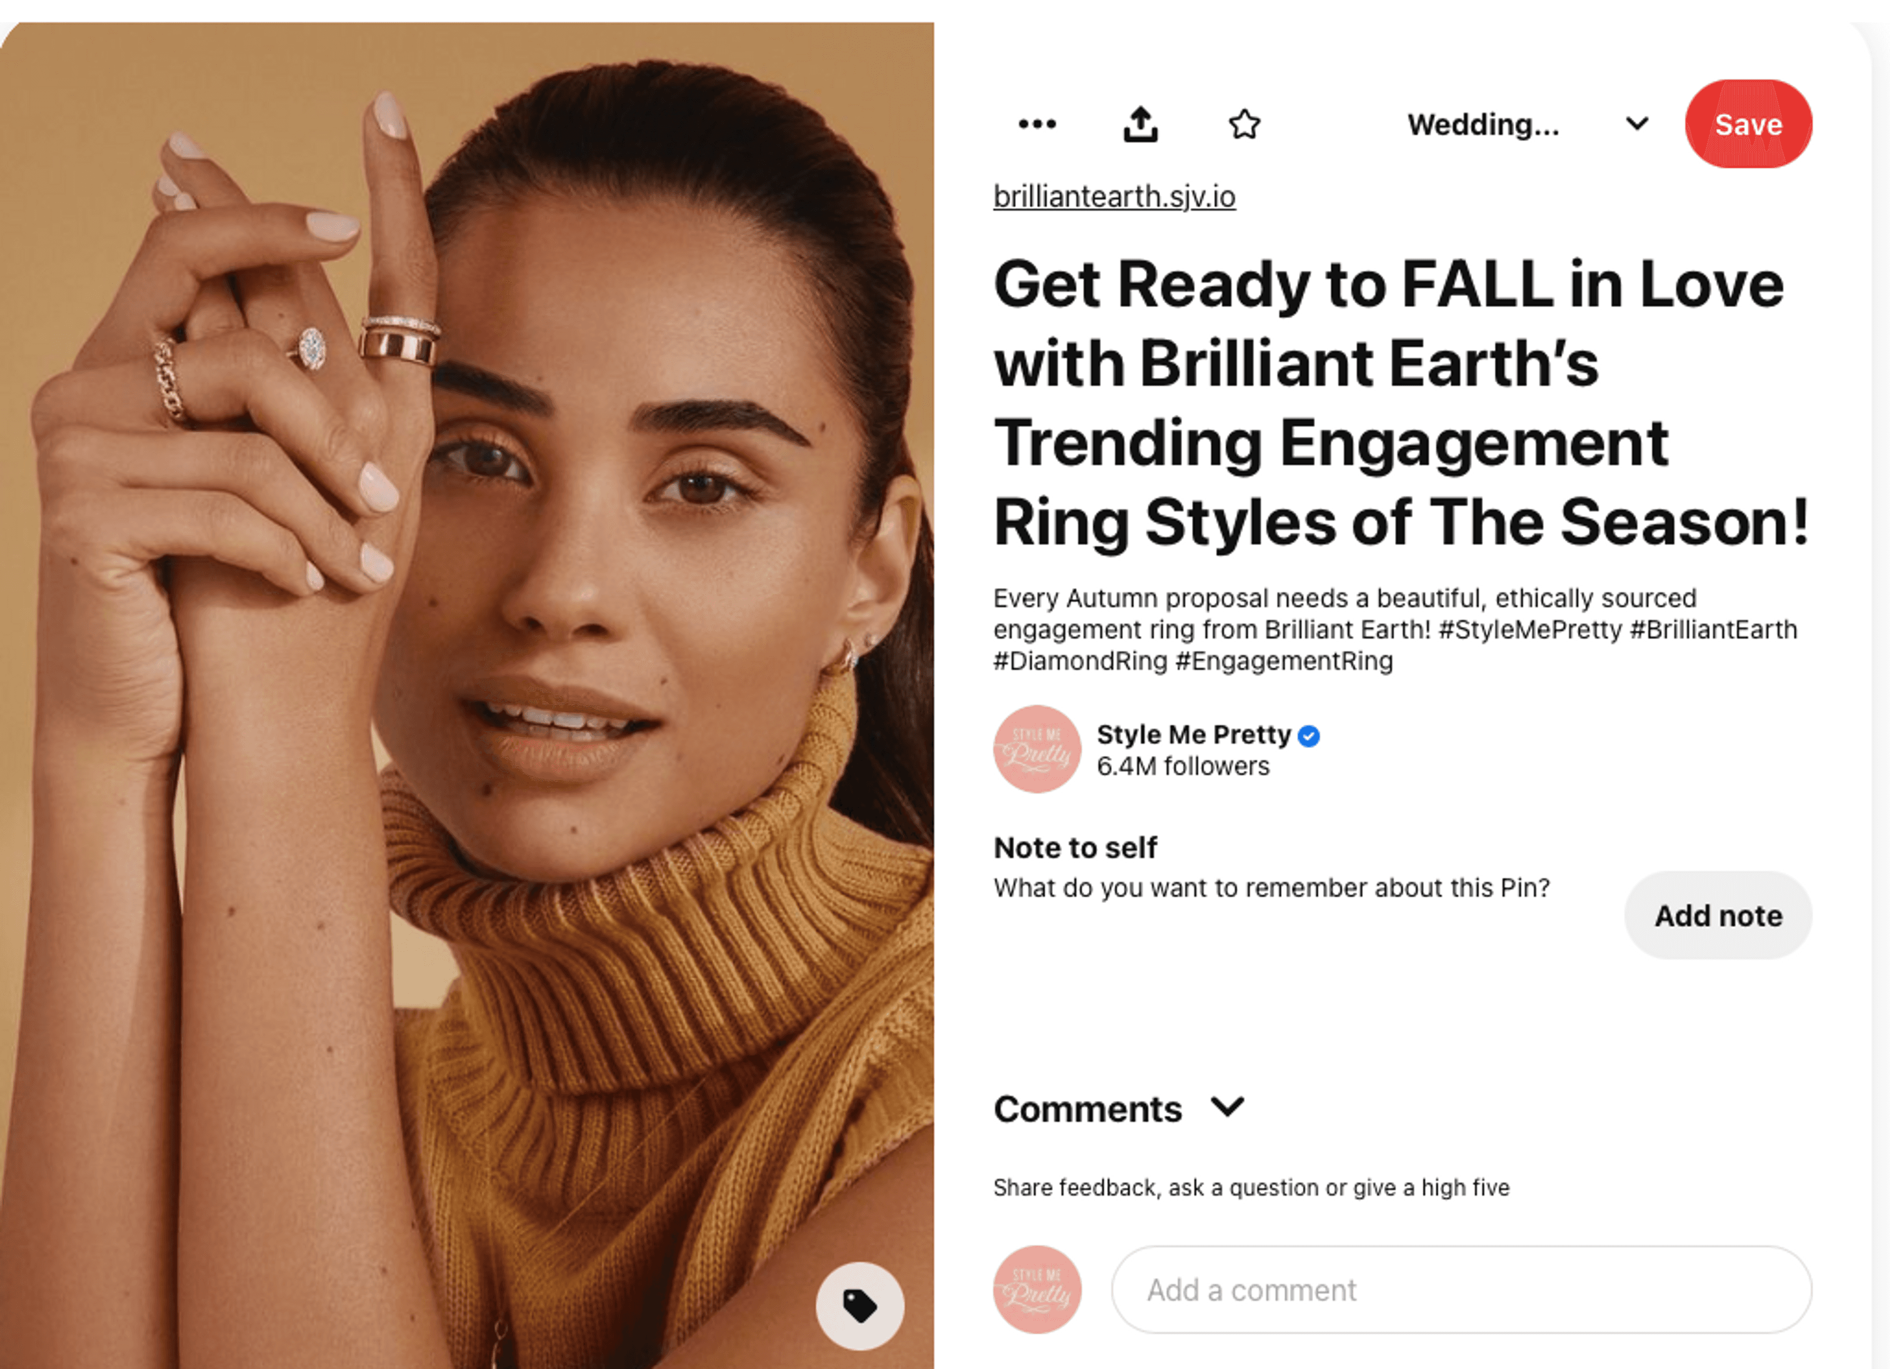Image resolution: width=1890 pixels, height=1369 pixels.
Task: Click the 6.4M followers text
Action: click(x=1183, y=766)
